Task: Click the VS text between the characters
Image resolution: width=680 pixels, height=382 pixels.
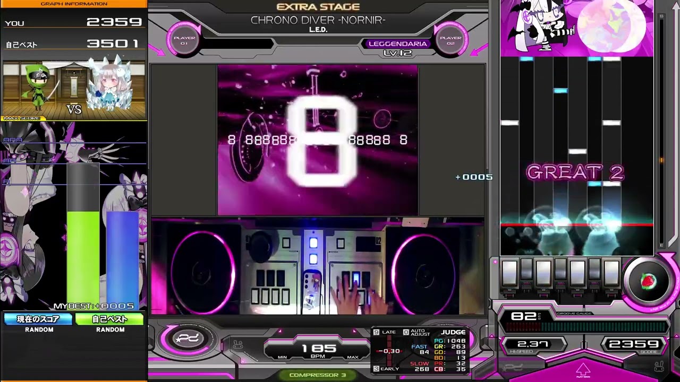Action: point(74,109)
